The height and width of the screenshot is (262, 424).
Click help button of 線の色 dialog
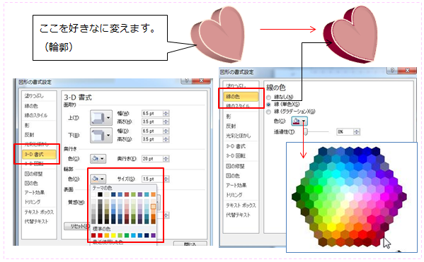(x=392, y=71)
